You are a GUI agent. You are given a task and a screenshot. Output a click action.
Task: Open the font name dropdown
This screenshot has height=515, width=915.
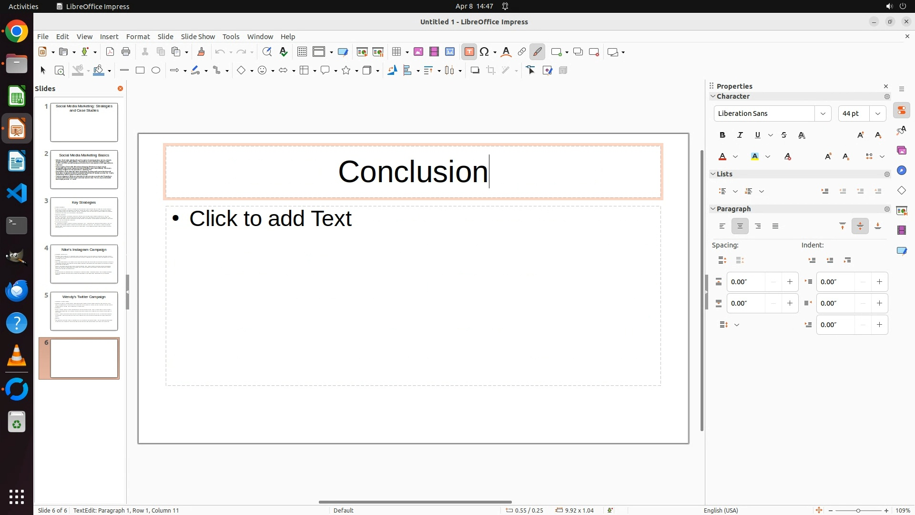point(823,113)
